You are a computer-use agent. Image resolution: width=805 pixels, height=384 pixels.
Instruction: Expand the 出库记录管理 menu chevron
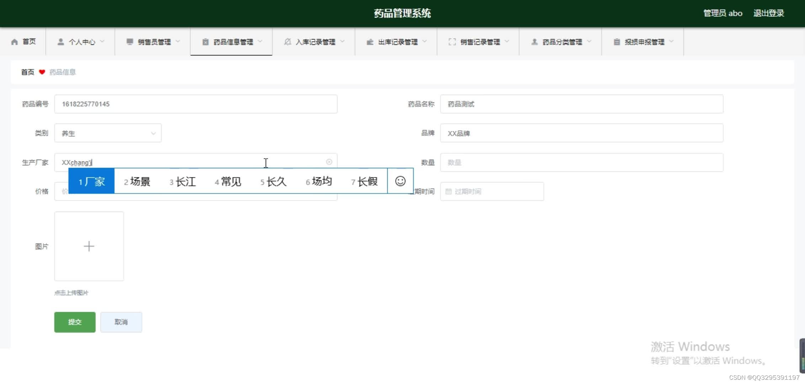tap(425, 42)
